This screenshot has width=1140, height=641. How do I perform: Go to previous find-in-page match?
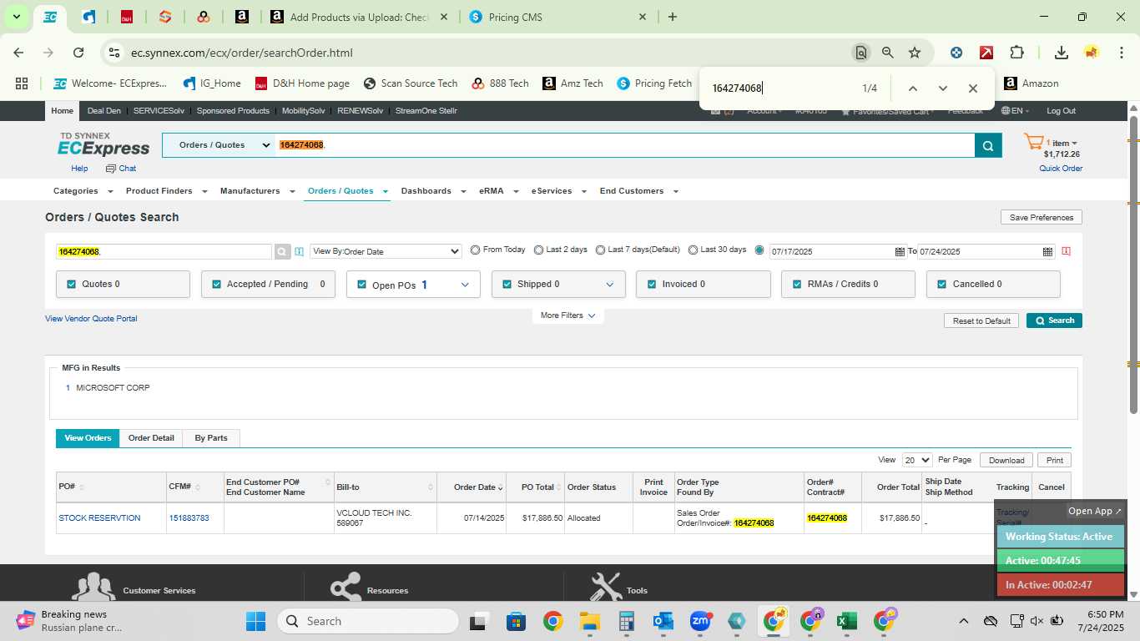click(912, 88)
